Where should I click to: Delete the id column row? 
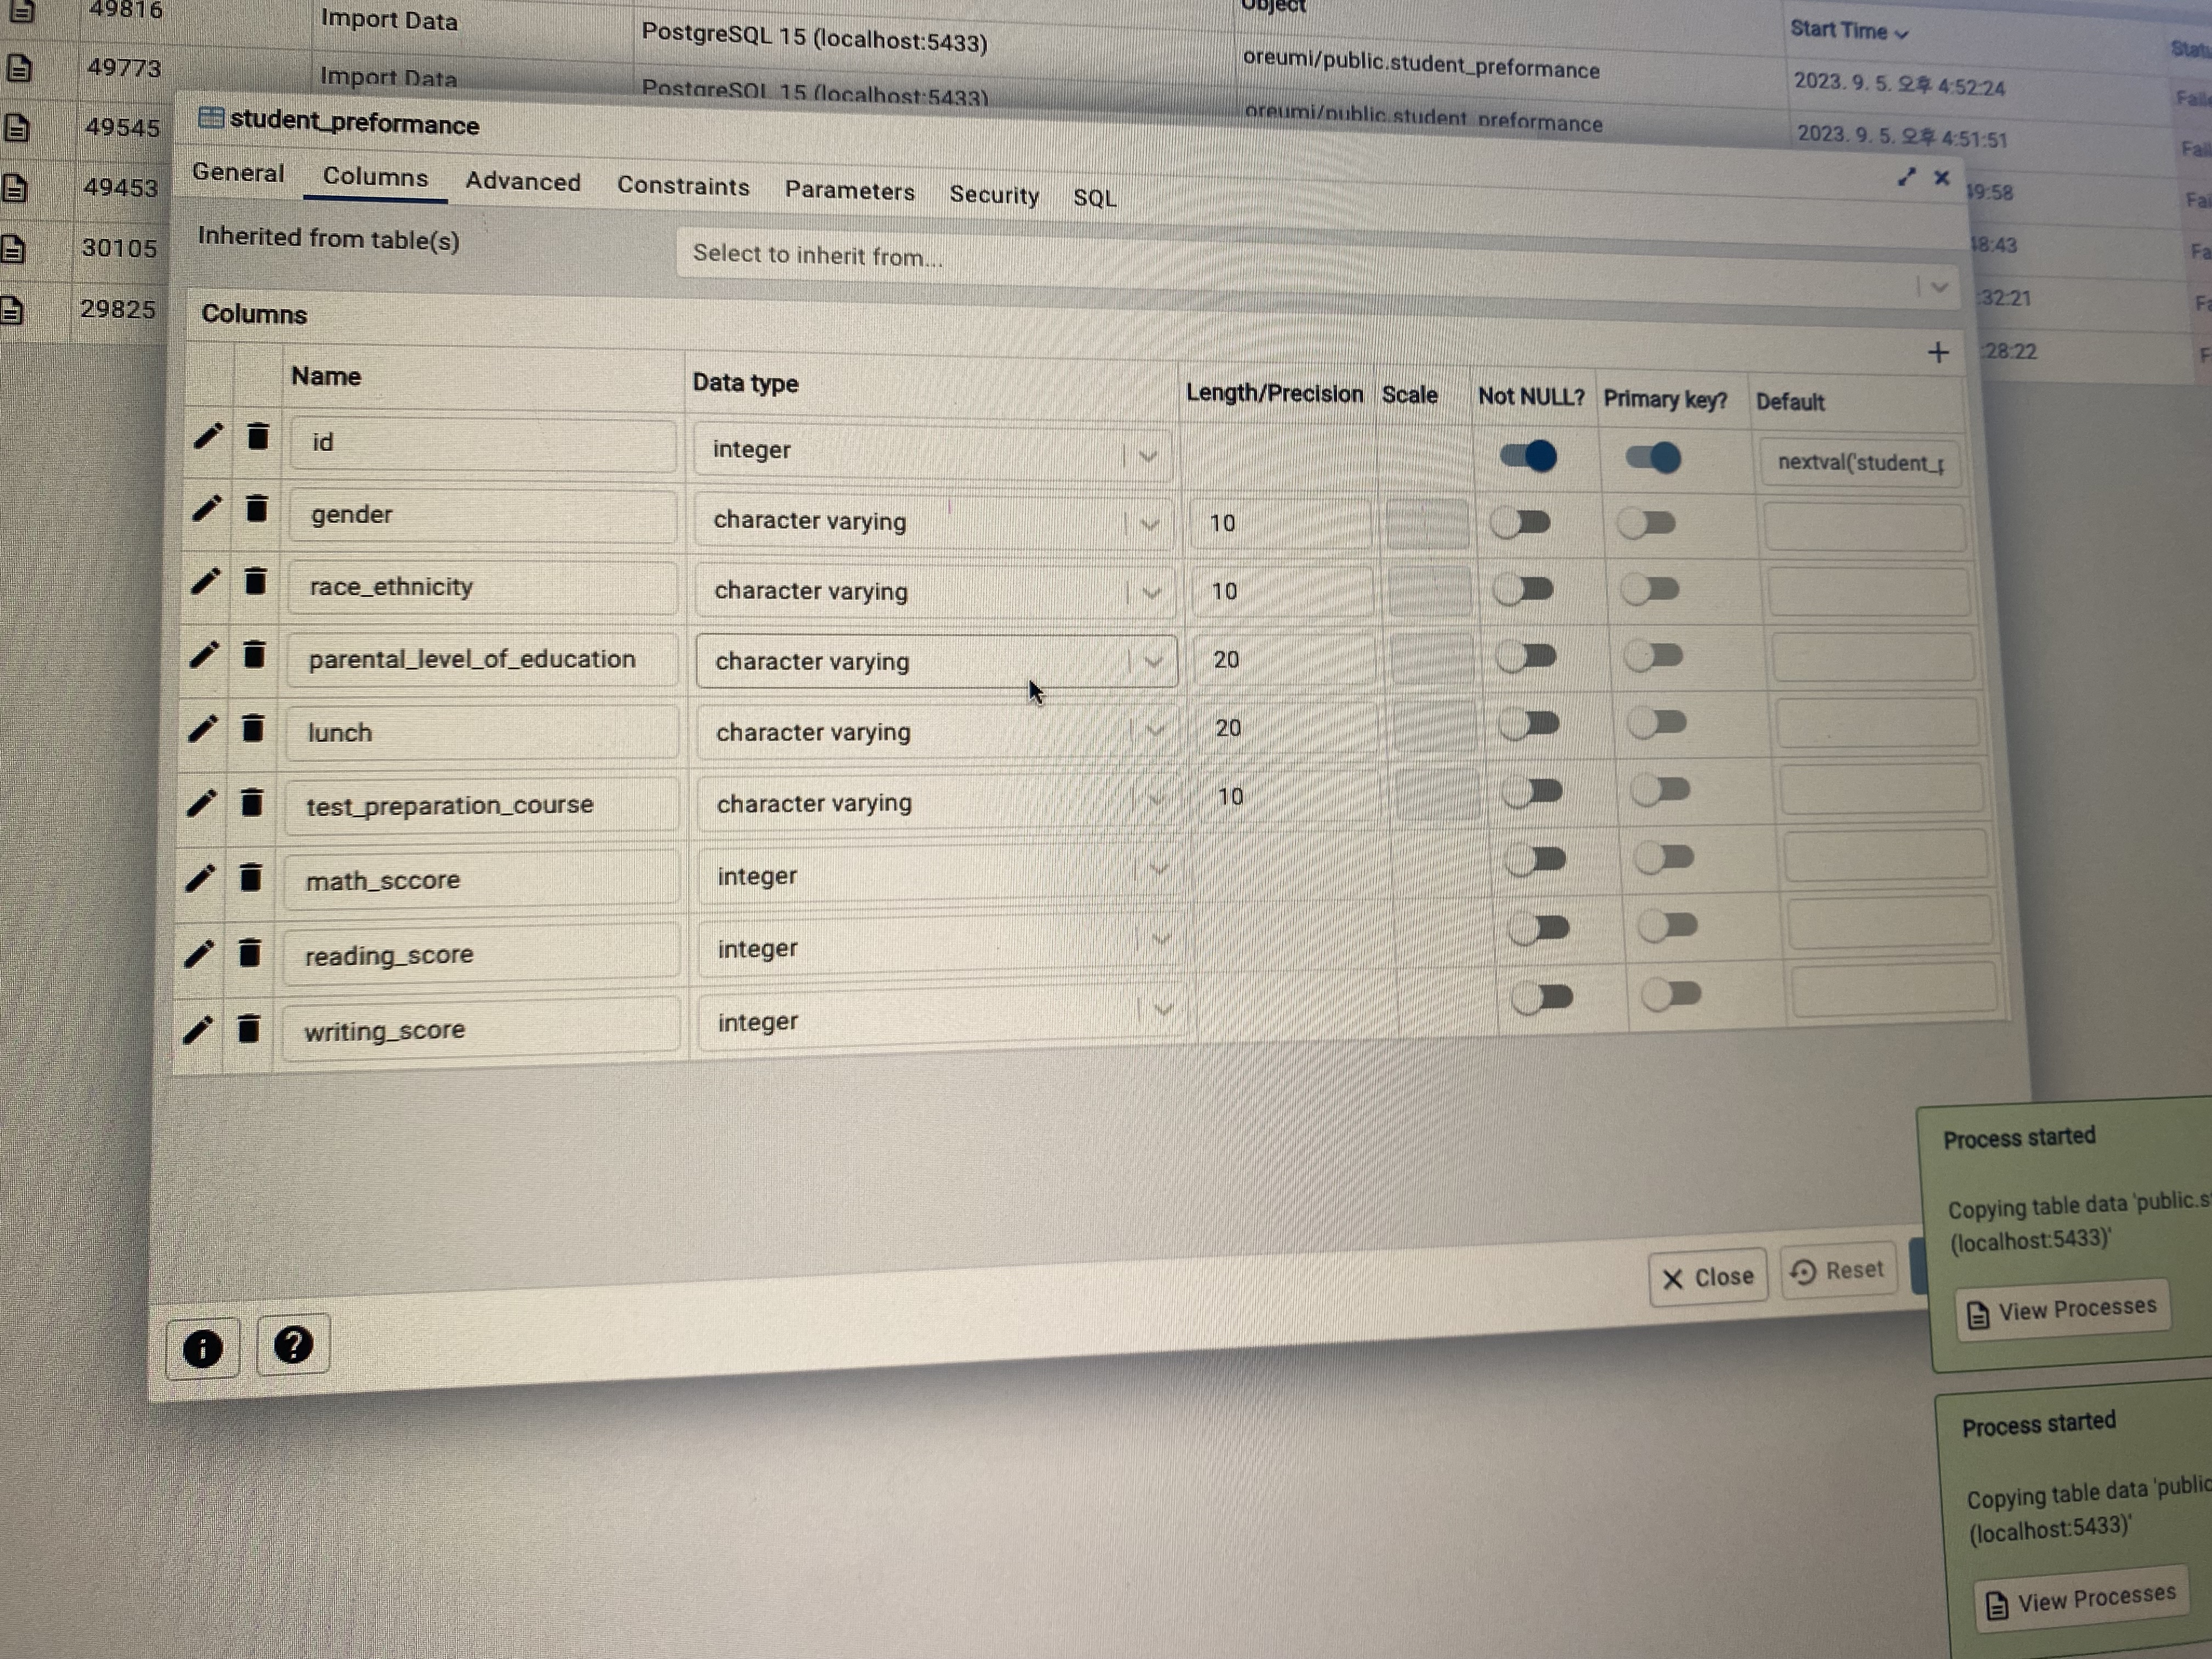tap(258, 436)
